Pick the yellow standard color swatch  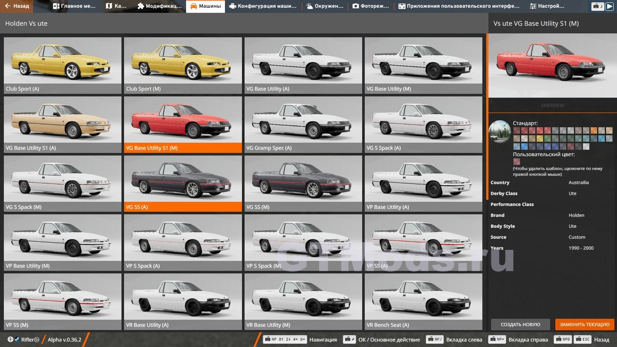(540, 138)
